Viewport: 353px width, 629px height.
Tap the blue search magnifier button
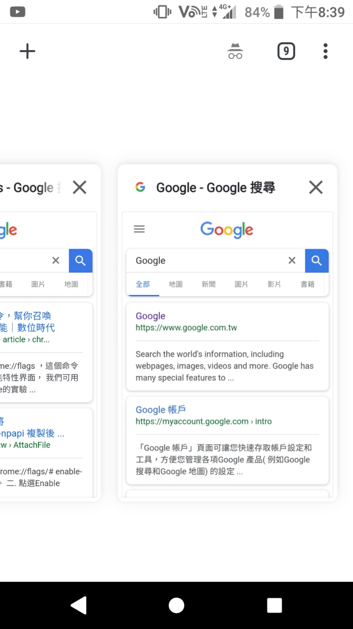(317, 260)
